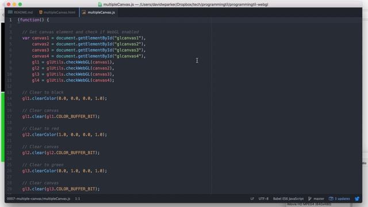Image resolution: width=368 pixels, height=207 pixels.
Task: Change file encoding UTF-8
Action: (x=263, y=198)
